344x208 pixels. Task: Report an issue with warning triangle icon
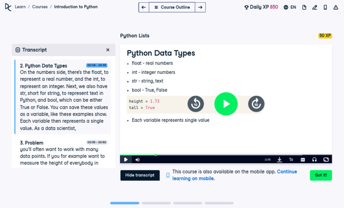[x=335, y=7]
